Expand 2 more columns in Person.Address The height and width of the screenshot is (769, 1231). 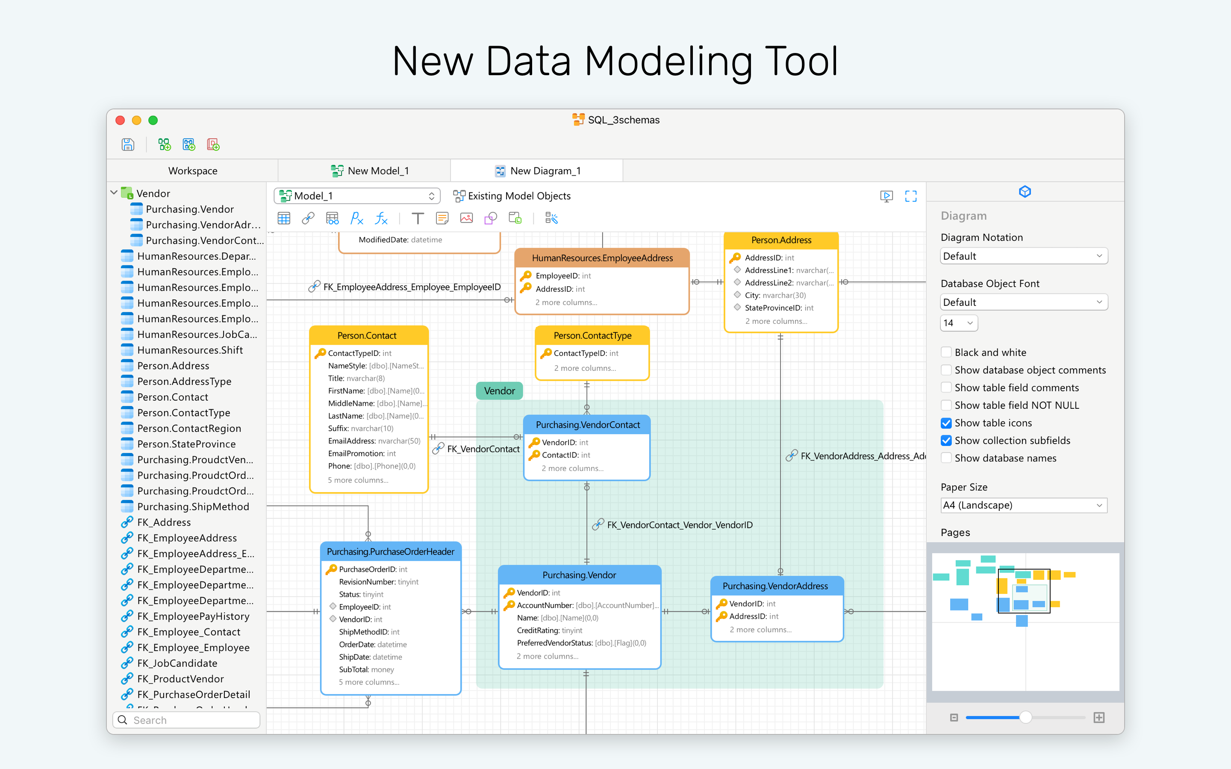pos(776,321)
